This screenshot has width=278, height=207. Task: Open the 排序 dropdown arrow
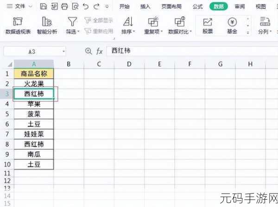[134, 32]
